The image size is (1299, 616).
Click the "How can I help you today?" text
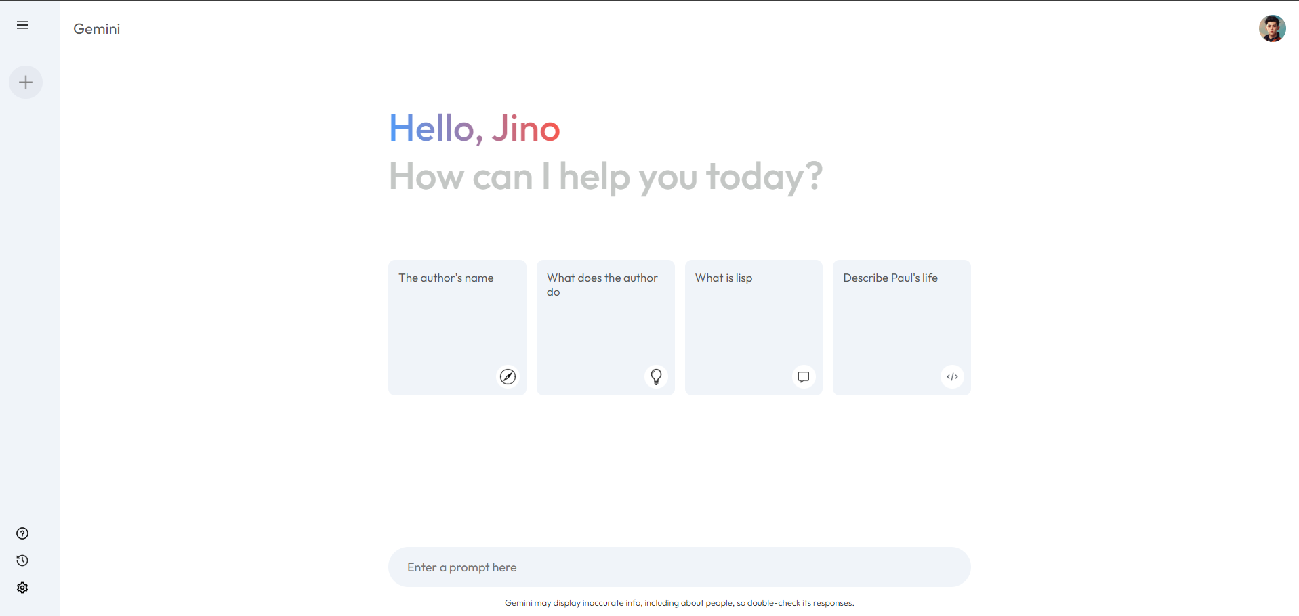[606, 177]
